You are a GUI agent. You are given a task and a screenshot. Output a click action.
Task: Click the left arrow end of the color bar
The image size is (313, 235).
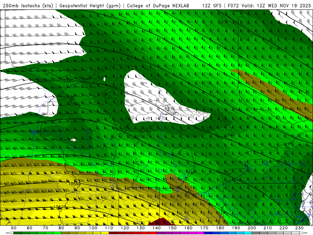[9, 233]
